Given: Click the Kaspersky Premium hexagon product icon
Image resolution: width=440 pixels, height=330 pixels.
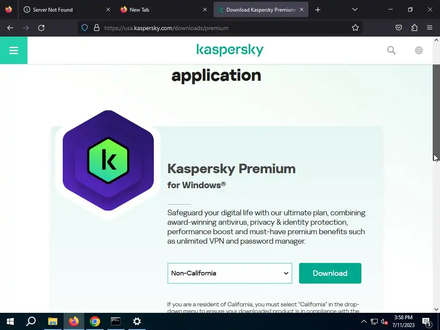Looking at the screenshot, I should pos(108,160).
